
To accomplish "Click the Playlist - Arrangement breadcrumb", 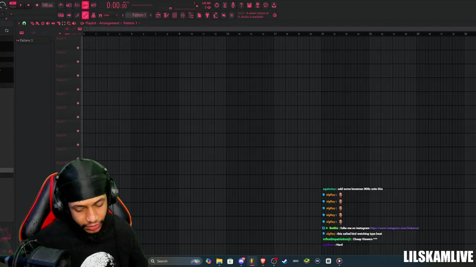I will click(102, 23).
